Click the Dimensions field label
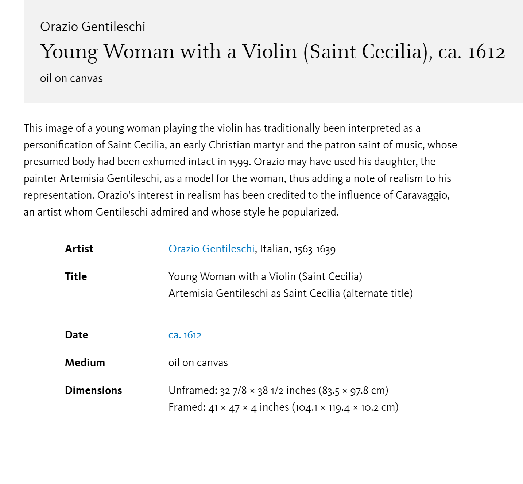The width and height of the screenshot is (523, 484). pyautogui.click(x=93, y=390)
